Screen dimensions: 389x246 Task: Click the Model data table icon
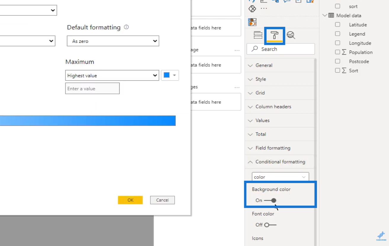pyautogui.click(x=331, y=15)
